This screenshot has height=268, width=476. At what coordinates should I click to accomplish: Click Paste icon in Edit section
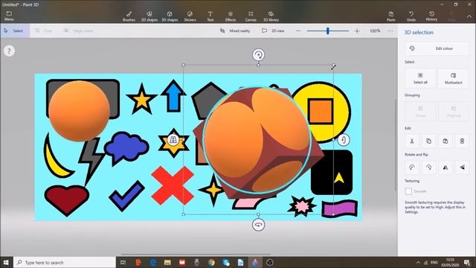tap(446, 141)
